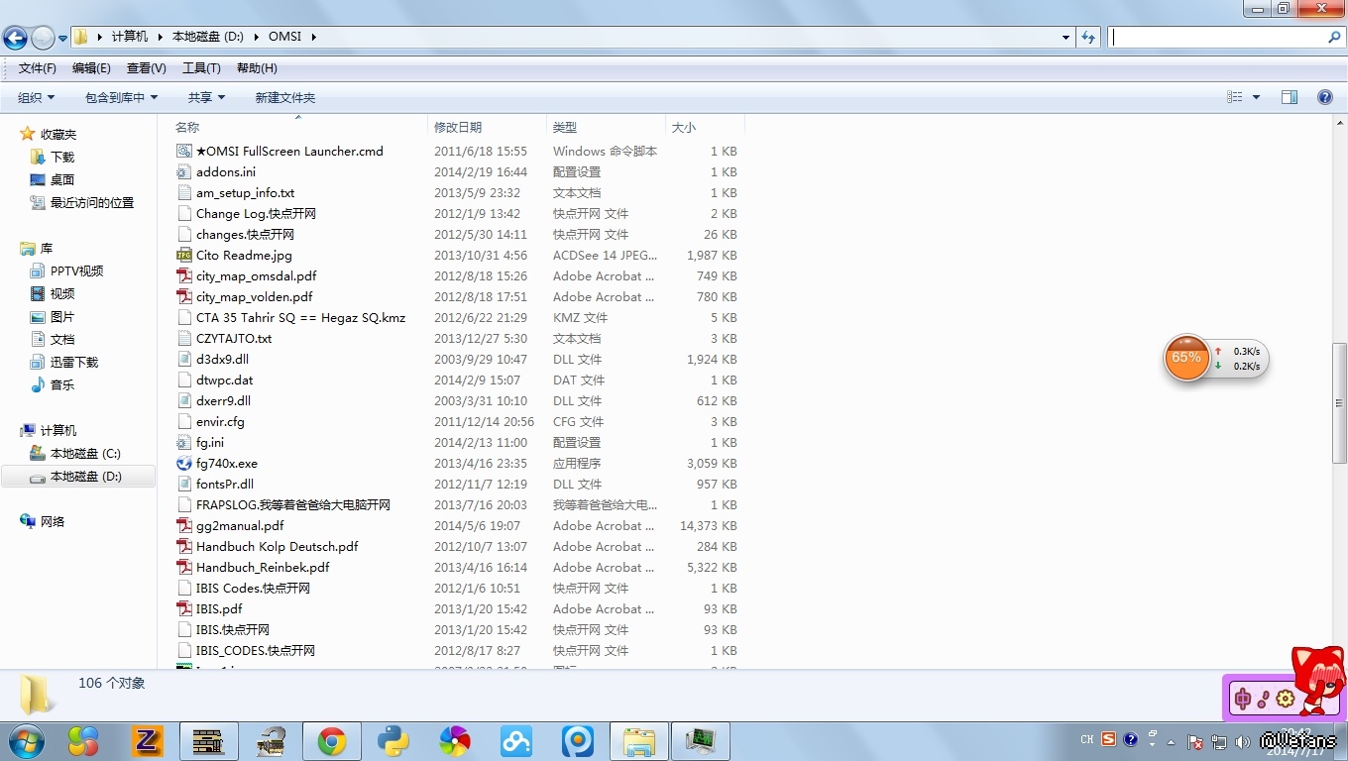This screenshot has width=1348, height=761.
Task: Open the view options dropdown arrow
Action: pos(1256,97)
